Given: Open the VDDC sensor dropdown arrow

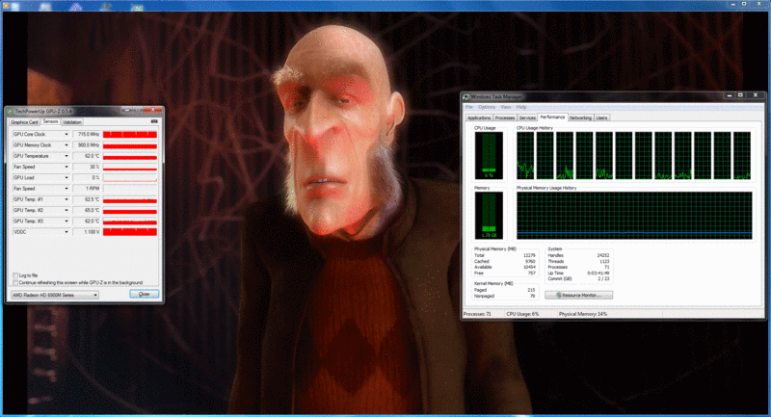Looking at the screenshot, I should pos(66,232).
